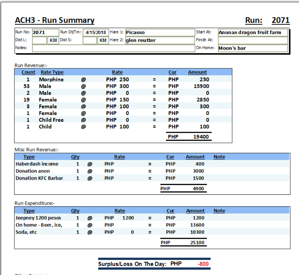Click the Misc Run Revenue total 4900
Image resolution: width=299 pixels, height=275 pixels.
(x=198, y=189)
